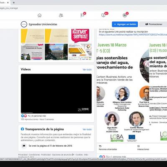Open the Friends icon in top navigation
This screenshot has height=167, width=167.
pyautogui.click(x=61, y=15)
